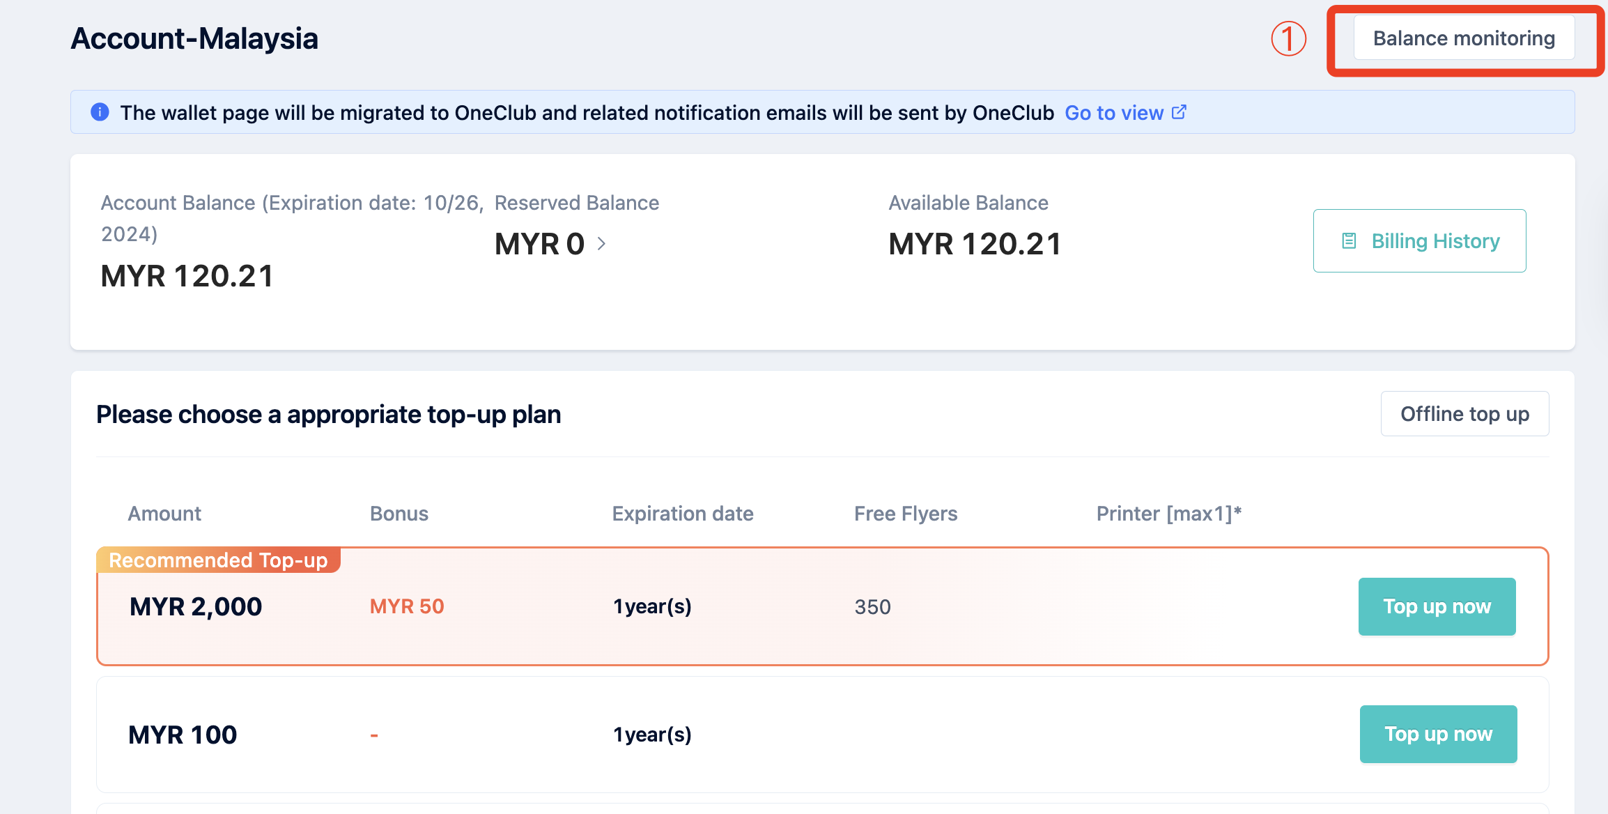
Task: Select the MYR 100 amount text
Action: click(183, 735)
